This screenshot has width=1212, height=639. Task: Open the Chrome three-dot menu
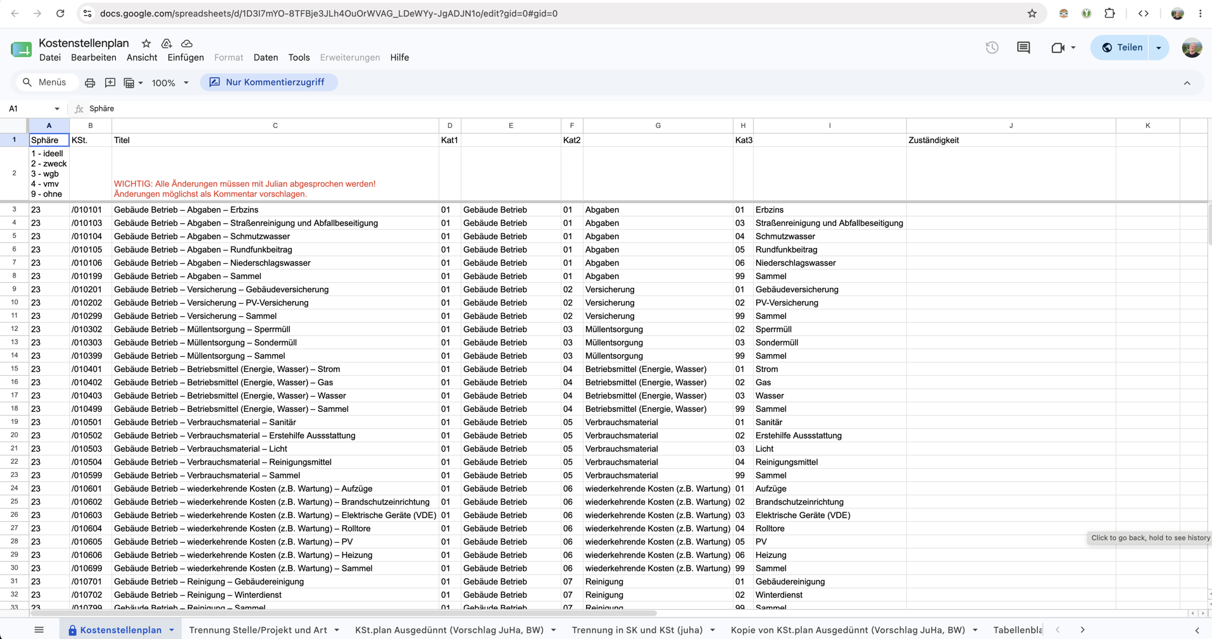click(x=1200, y=13)
